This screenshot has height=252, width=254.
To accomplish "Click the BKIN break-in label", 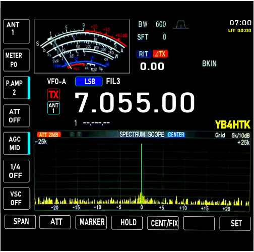I will pyautogui.click(x=209, y=64).
